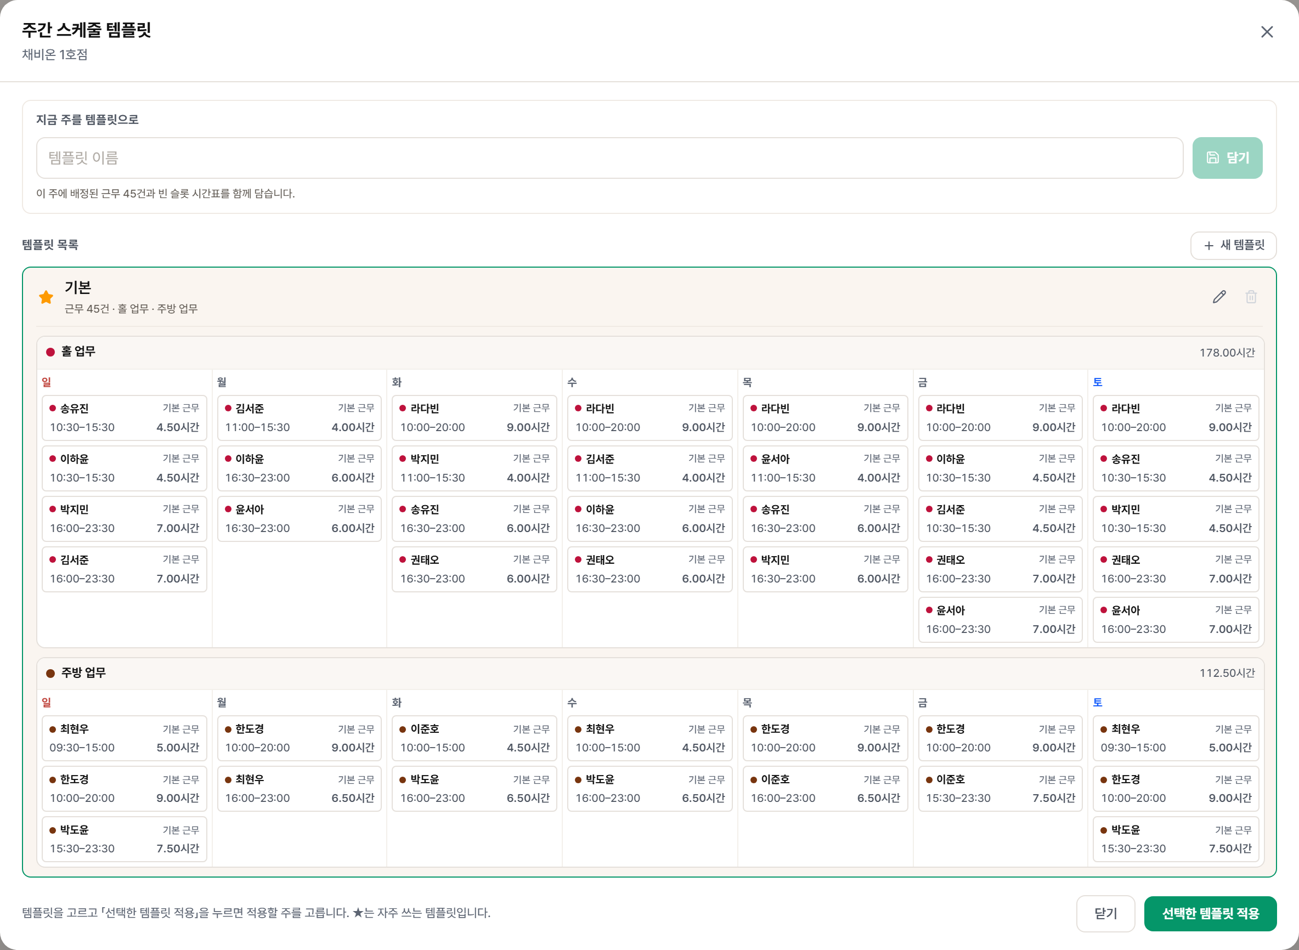Screen dimensions: 1299x950
Task: Apply template with 선택한 템플릿 적용
Action: [1210, 913]
